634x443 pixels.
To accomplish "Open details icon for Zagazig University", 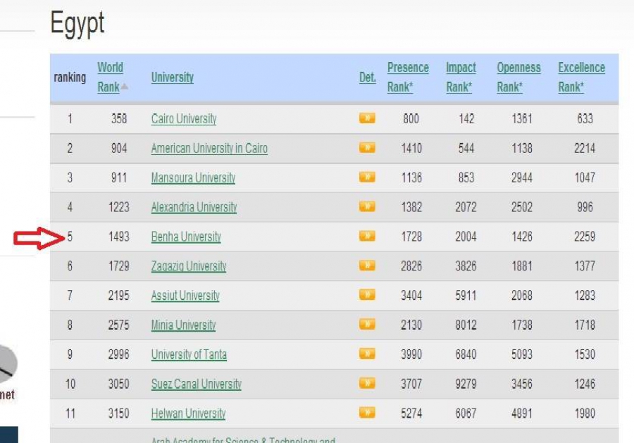I will (x=367, y=266).
